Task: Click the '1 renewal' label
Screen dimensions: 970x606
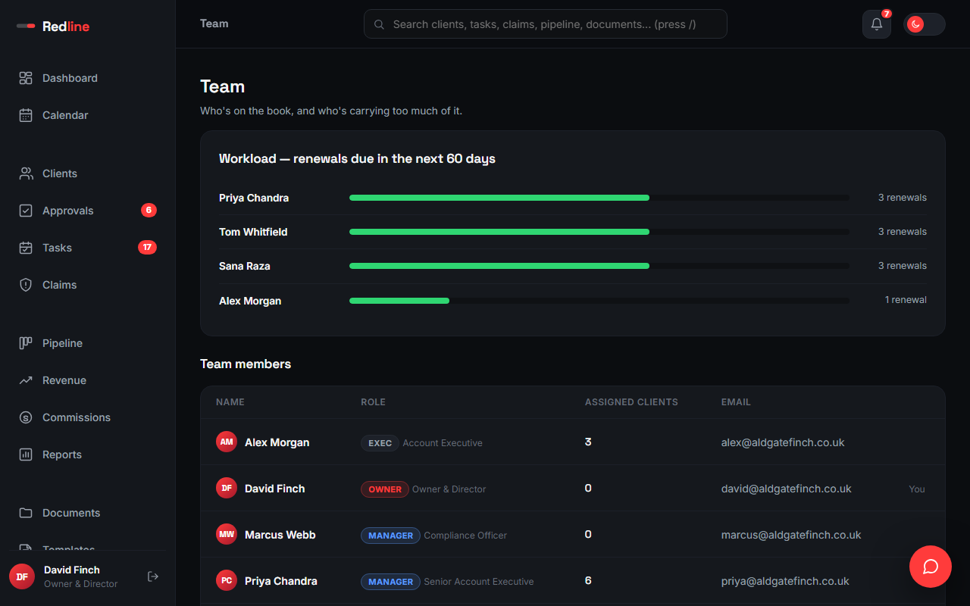Action: pos(906,300)
